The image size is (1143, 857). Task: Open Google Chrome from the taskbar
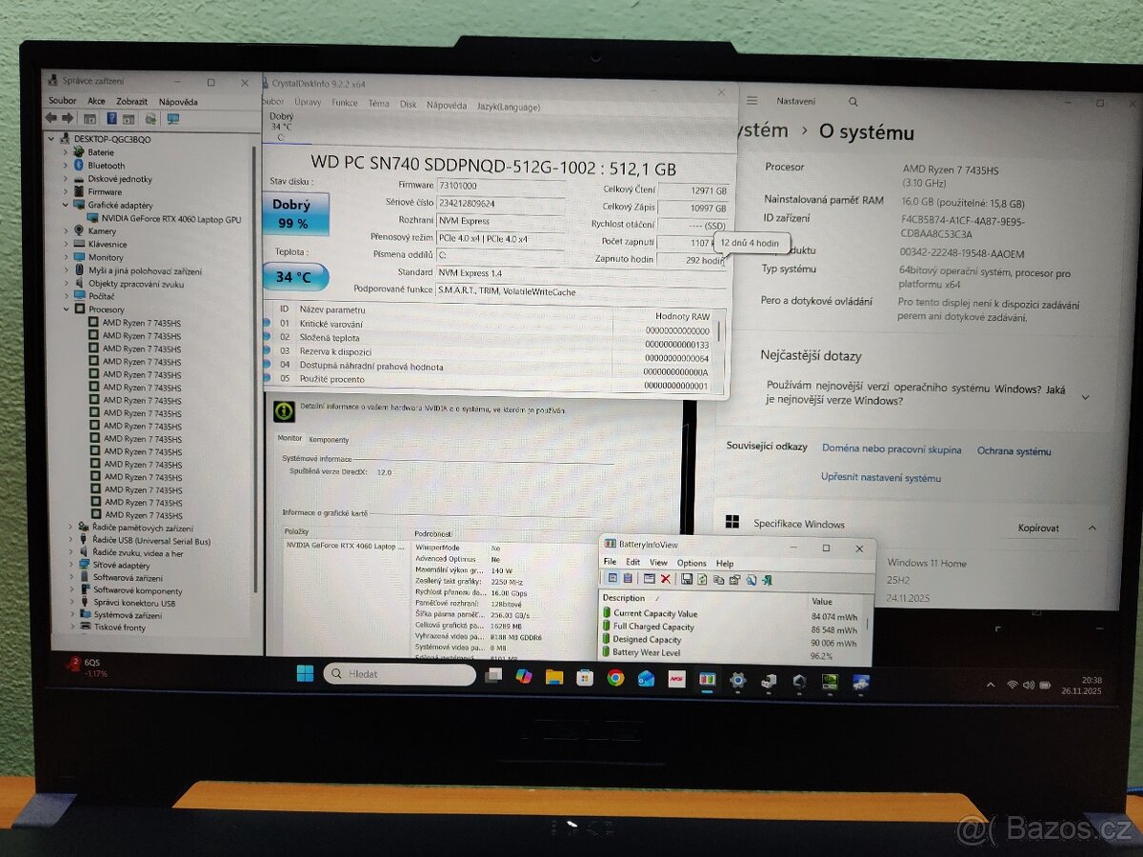pos(614,678)
